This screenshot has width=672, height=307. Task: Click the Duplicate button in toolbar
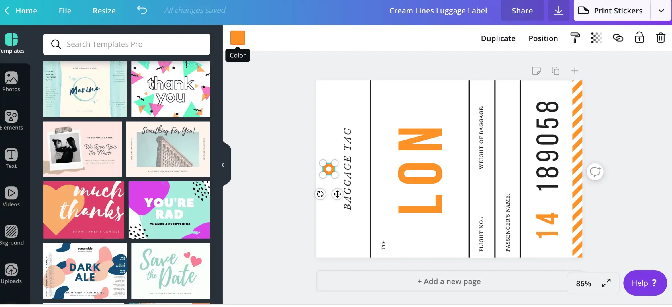pos(499,38)
